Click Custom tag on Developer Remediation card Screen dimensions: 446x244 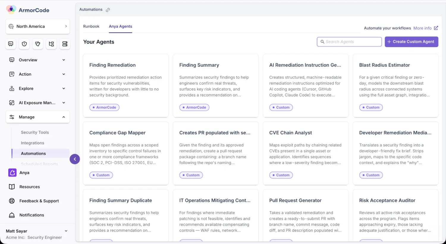click(x=371, y=175)
